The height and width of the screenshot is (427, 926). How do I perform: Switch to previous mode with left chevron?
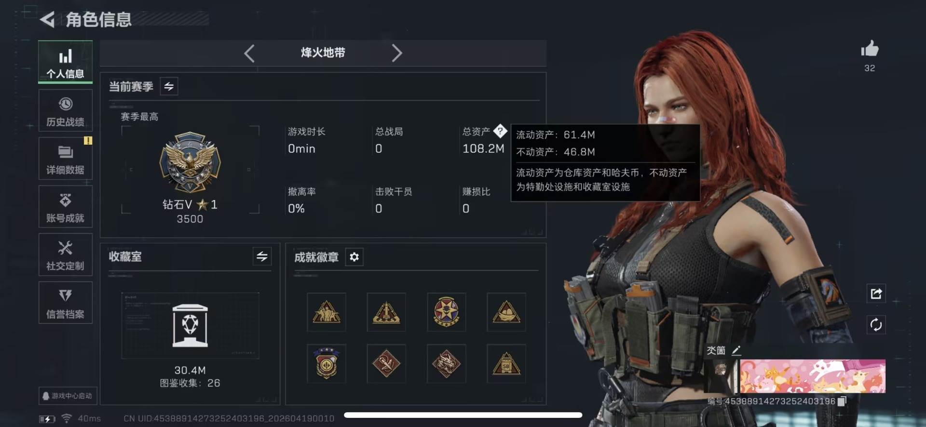(x=249, y=53)
